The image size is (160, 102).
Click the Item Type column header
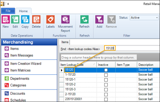click(126, 65)
